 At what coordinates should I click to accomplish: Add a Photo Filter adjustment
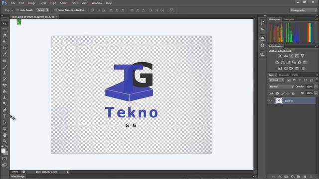click(x=294, y=62)
